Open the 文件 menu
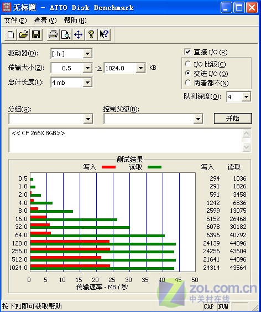Image resolution: width=261 pixels, height=312 pixels. click(x=15, y=21)
